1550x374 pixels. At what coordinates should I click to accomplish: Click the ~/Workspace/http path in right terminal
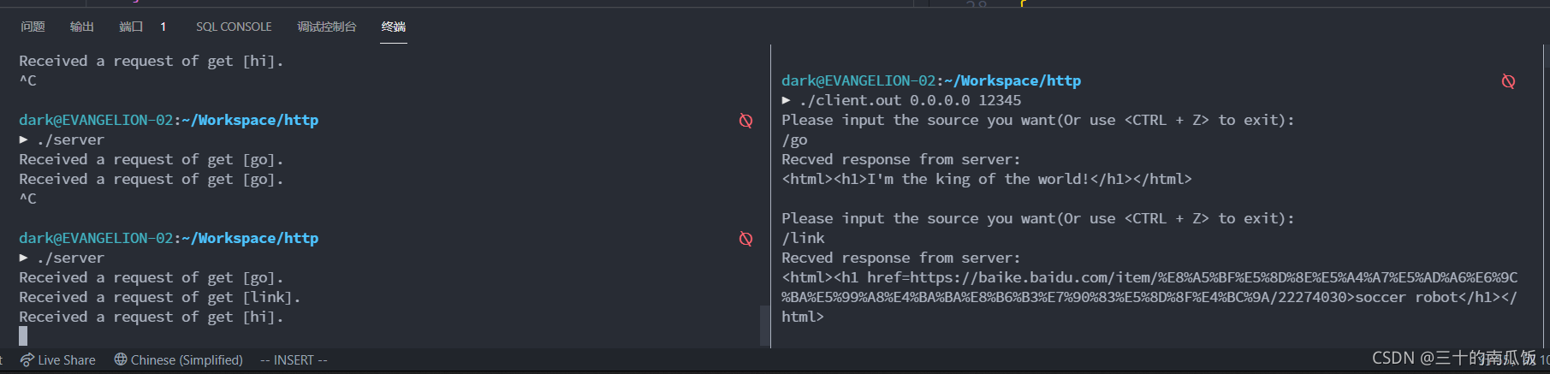[x=1018, y=80]
